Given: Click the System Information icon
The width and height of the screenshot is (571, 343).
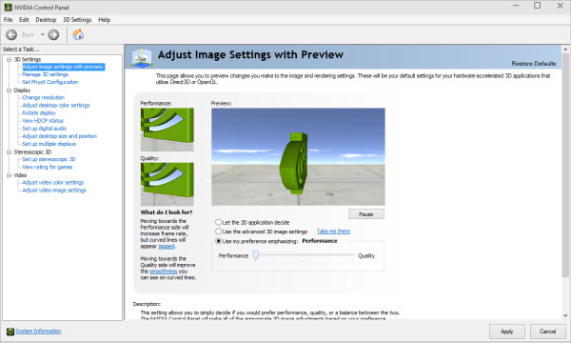Looking at the screenshot, I should 10,332.
